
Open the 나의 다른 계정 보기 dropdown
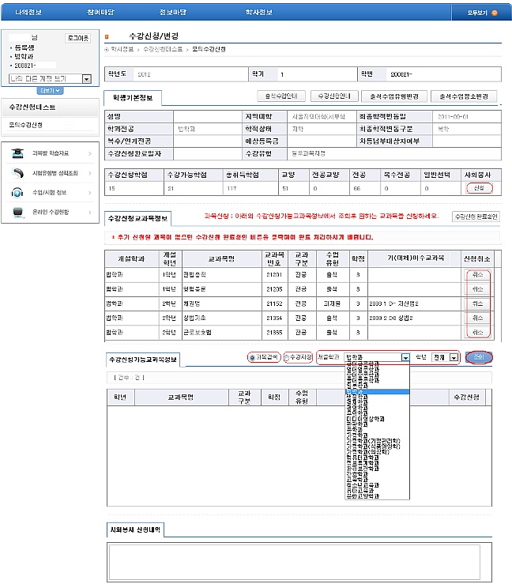coord(87,79)
